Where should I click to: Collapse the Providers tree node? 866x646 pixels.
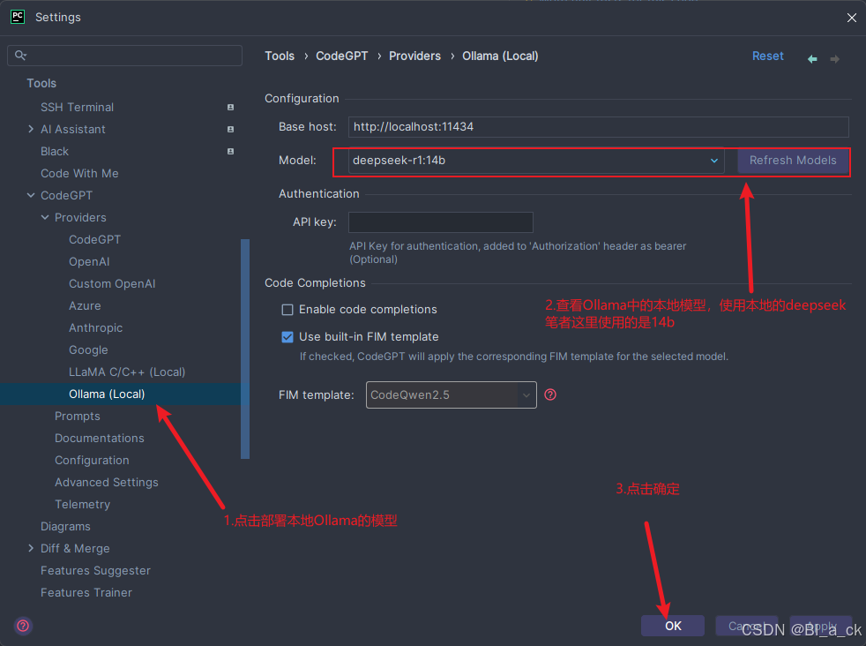coord(45,217)
